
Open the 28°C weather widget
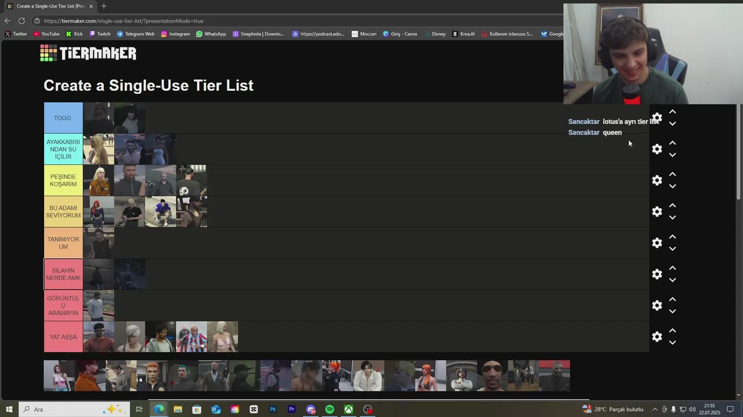coord(613,409)
